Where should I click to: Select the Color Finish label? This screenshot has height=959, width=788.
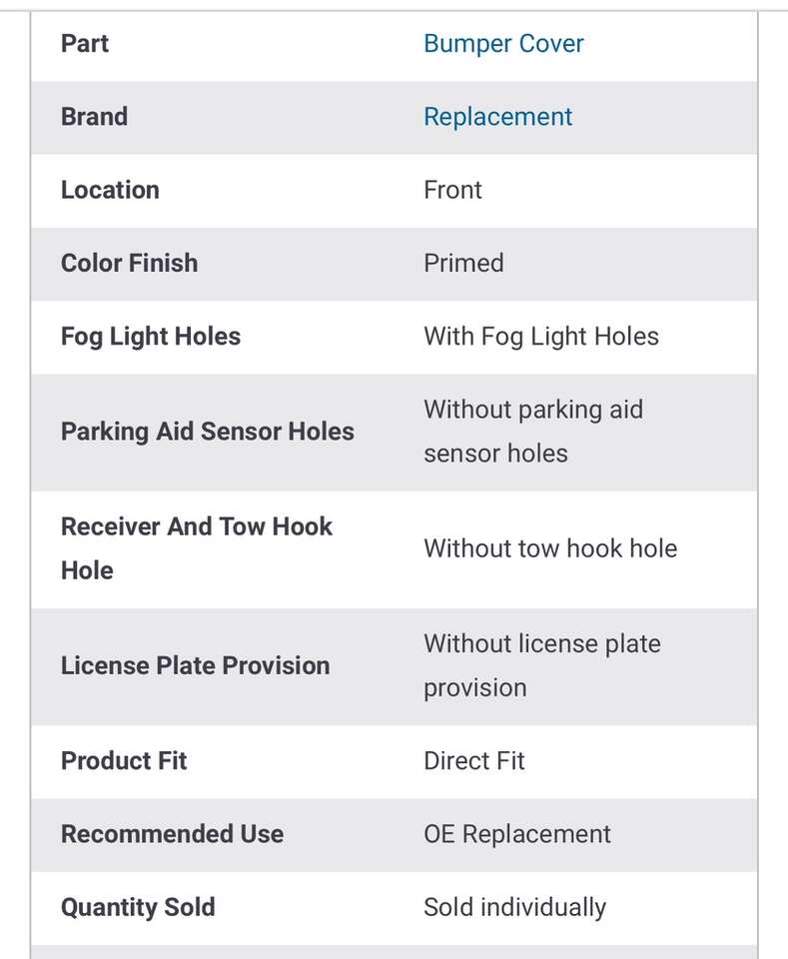point(129,263)
